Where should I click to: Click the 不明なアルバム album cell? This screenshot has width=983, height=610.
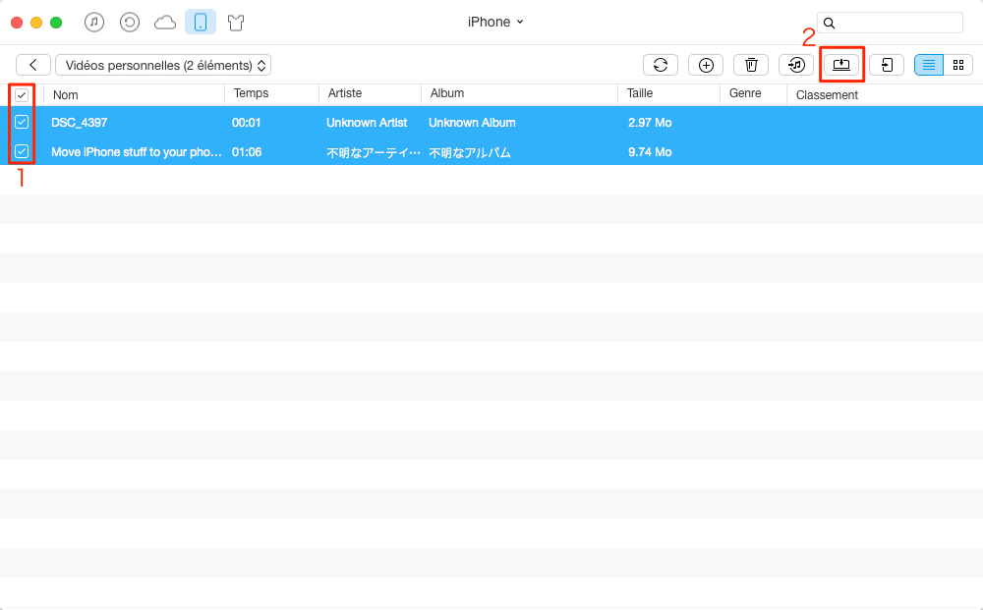[470, 153]
